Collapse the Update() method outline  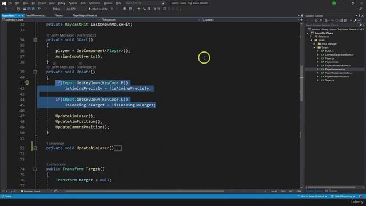coord(35,72)
